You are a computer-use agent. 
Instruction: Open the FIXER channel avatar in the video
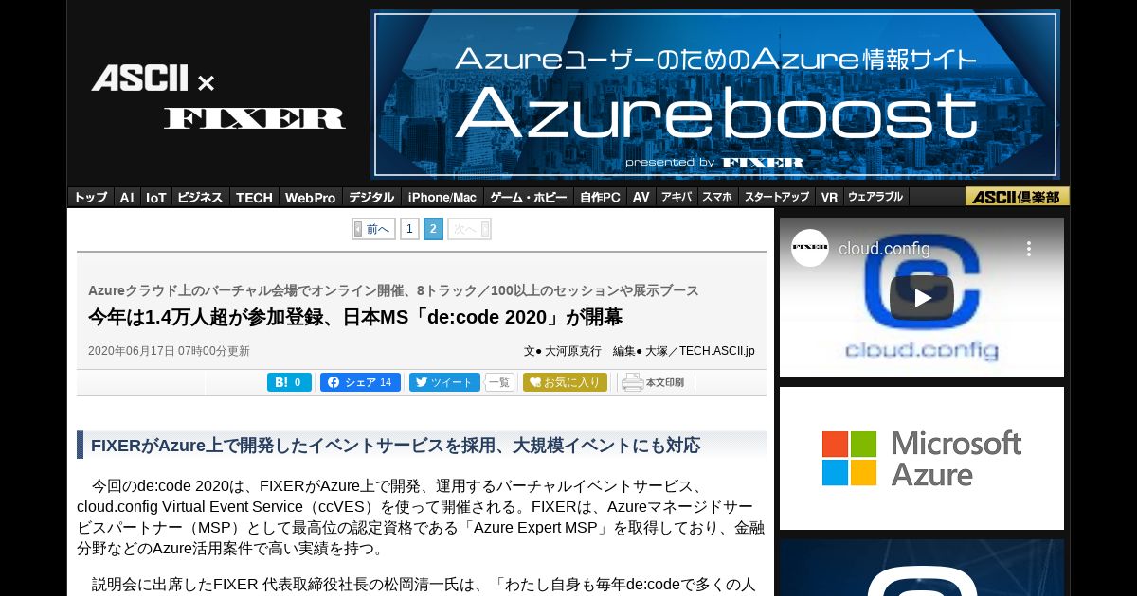pos(810,248)
